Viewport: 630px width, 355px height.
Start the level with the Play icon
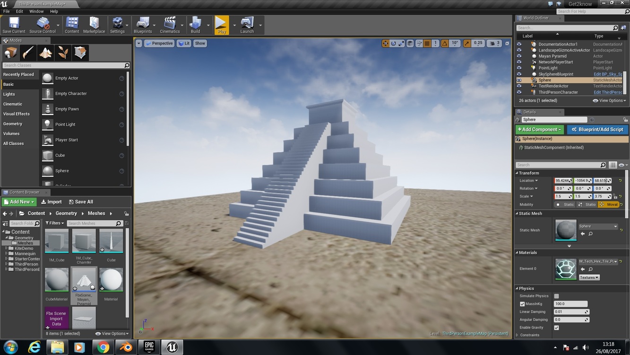click(x=221, y=25)
